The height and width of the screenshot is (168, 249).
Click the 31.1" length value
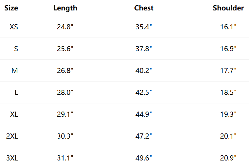(65, 158)
